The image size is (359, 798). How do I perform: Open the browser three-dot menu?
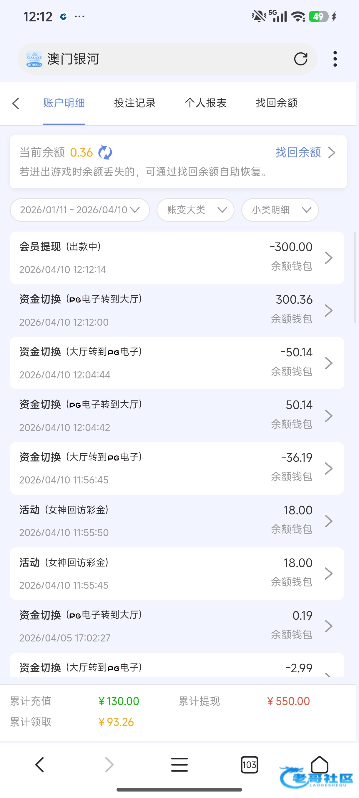tap(335, 59)
